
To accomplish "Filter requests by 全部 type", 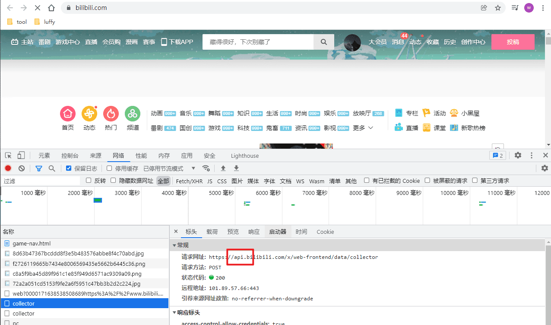I will pyautogui.click(x=163, y=181).
